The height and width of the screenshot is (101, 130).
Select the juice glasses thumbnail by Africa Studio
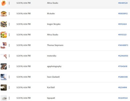(4, 35)
